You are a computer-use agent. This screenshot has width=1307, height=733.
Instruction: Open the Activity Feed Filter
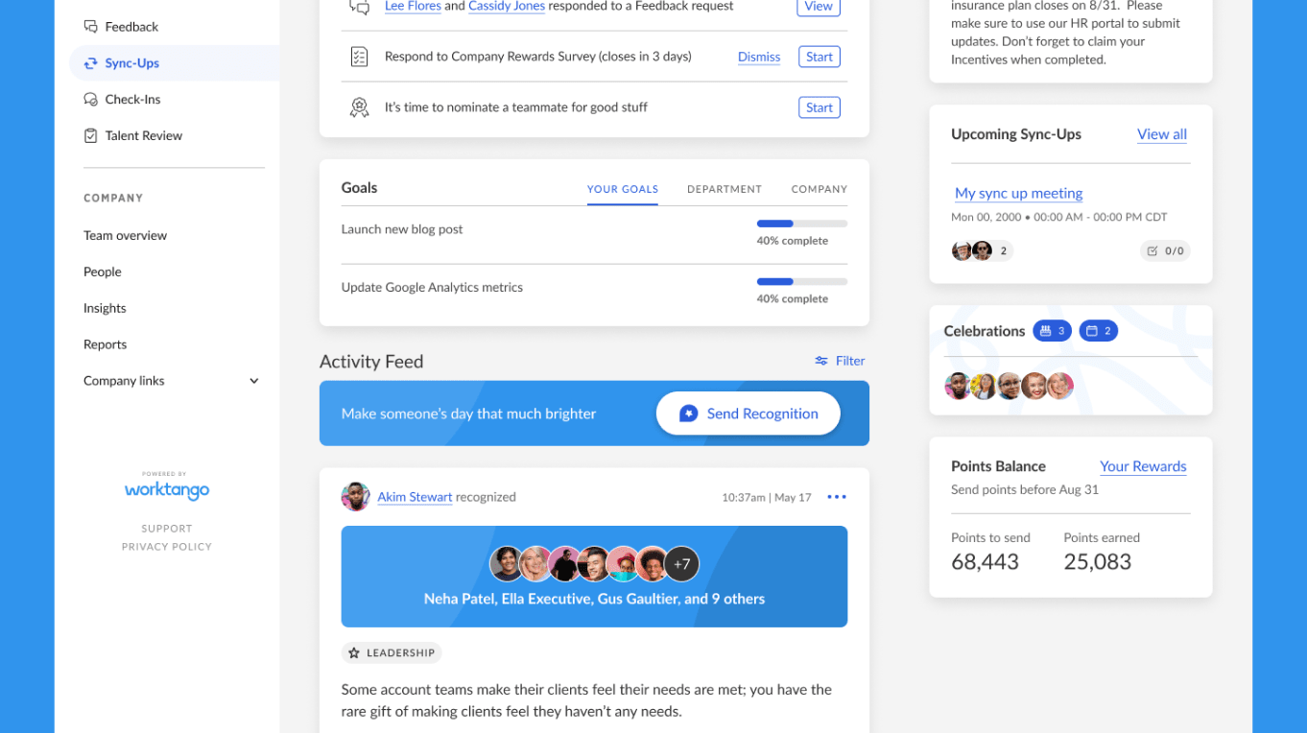pos(840,361)
